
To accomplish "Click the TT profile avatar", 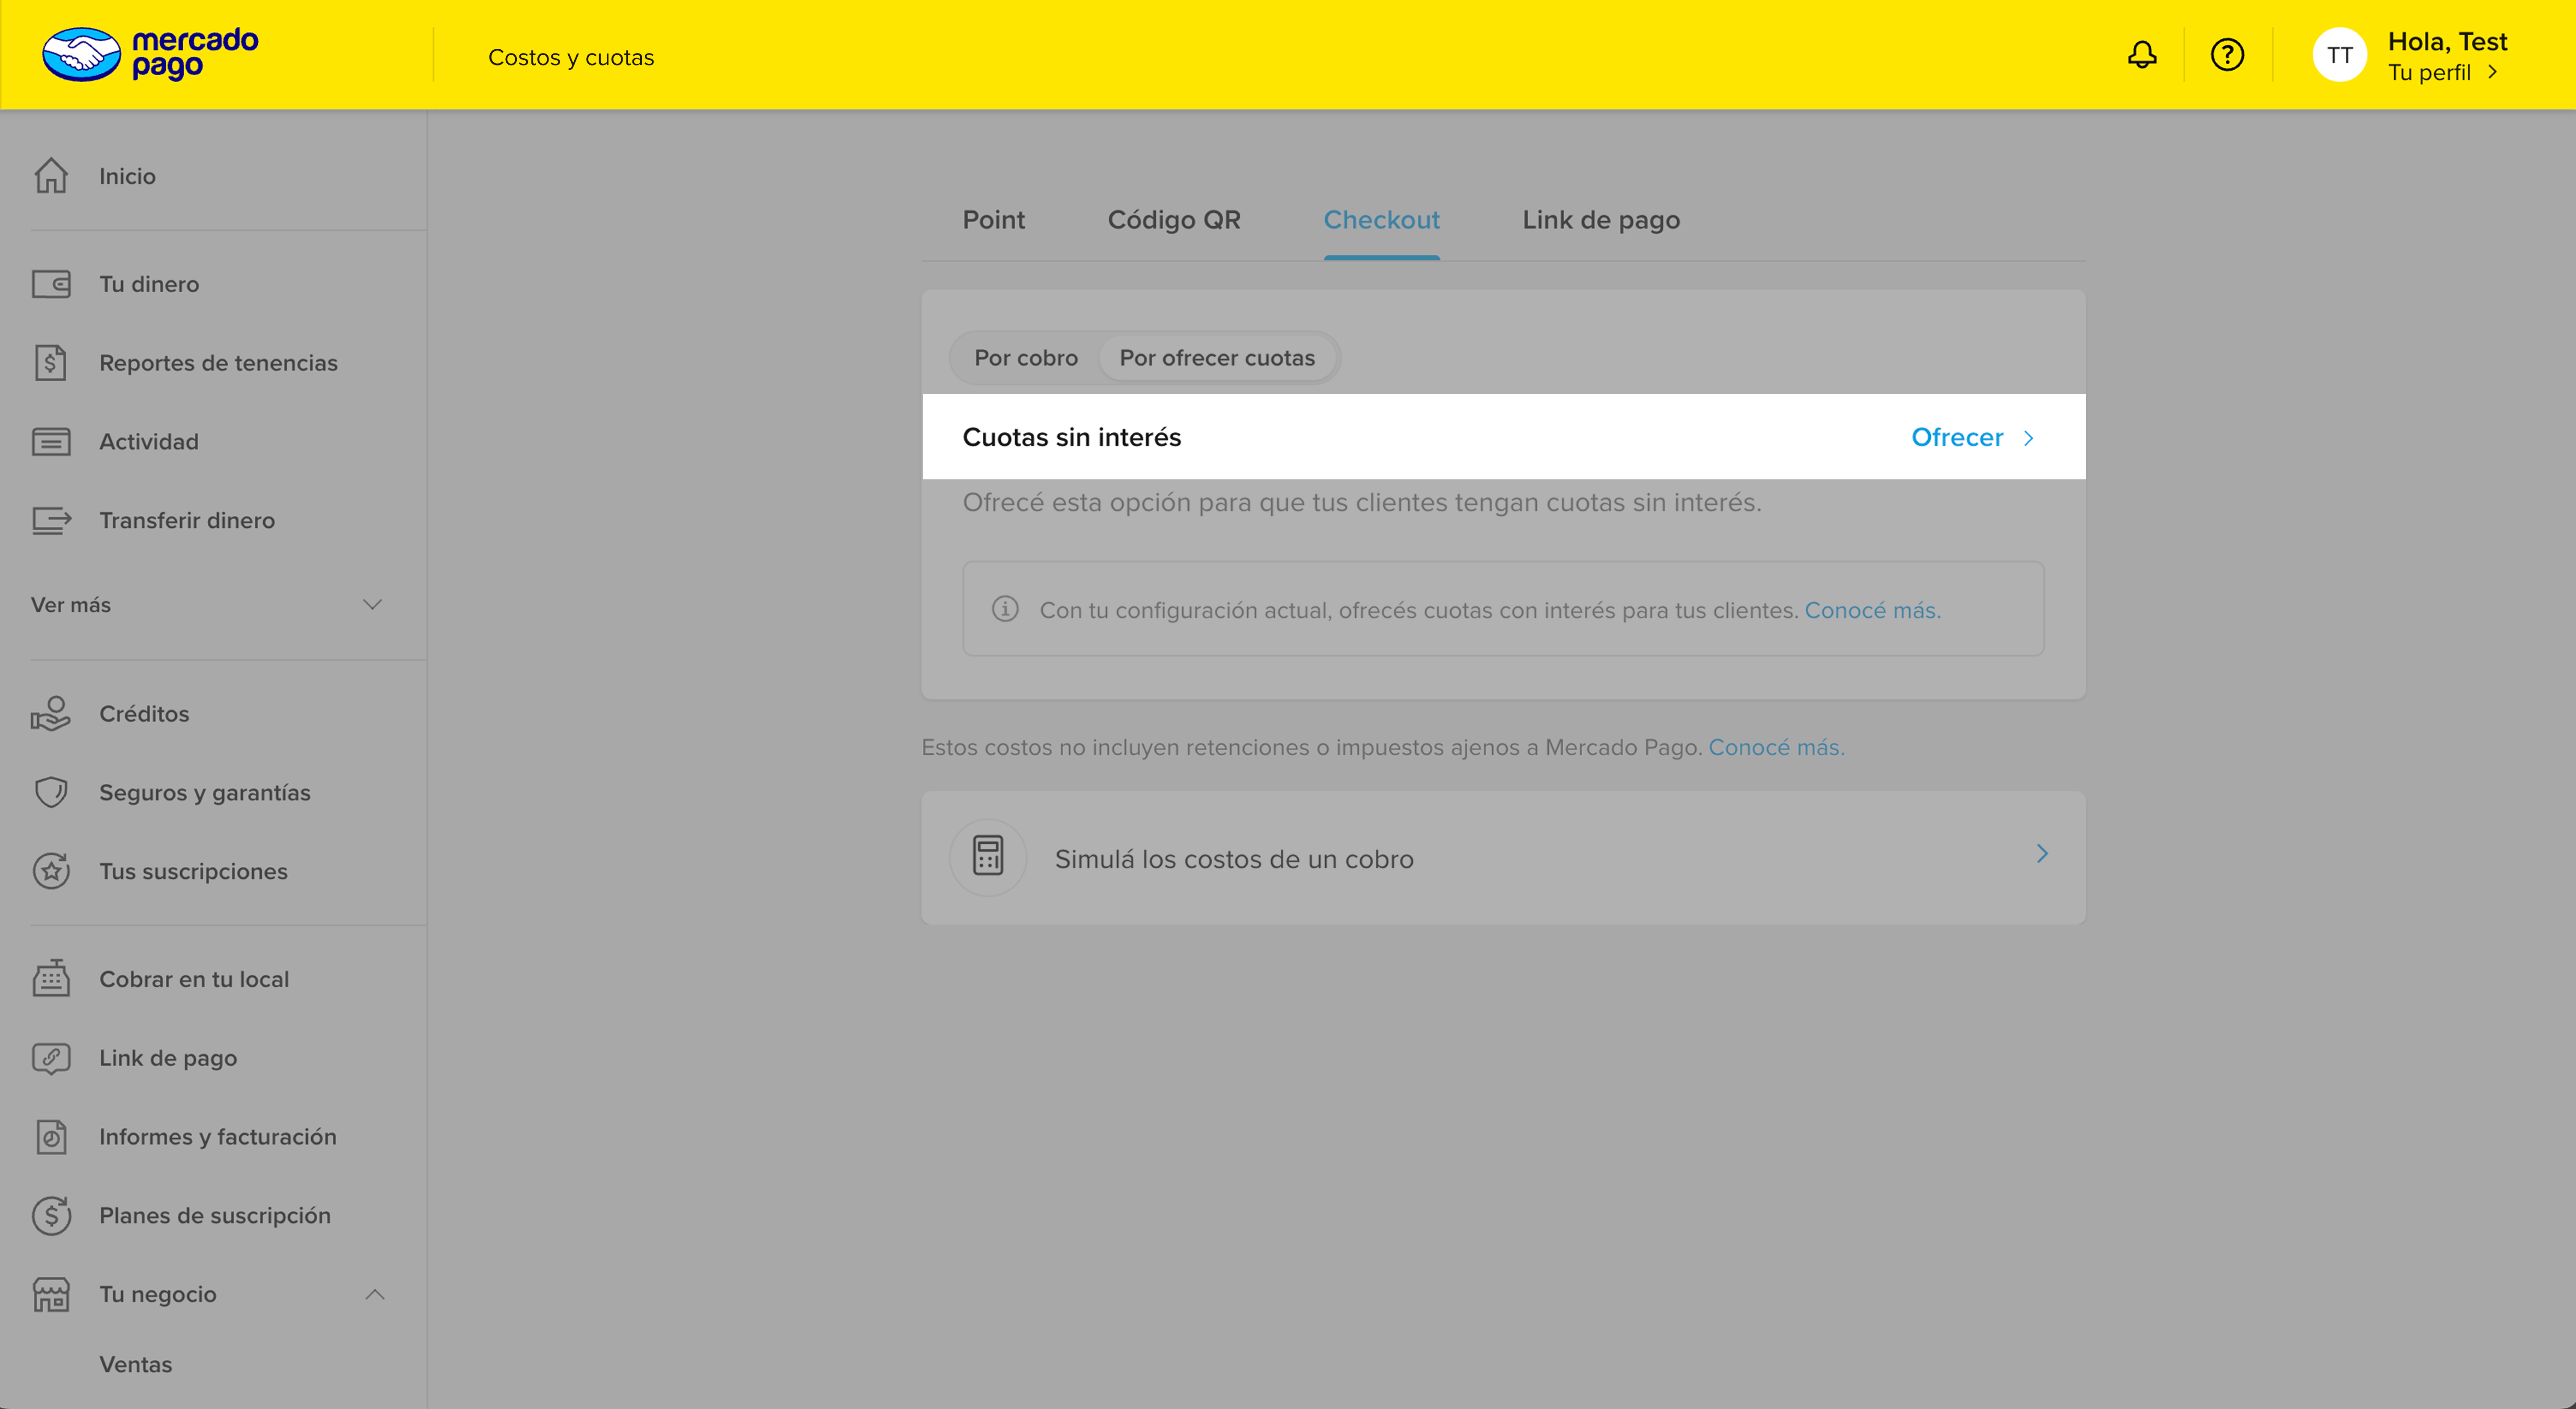I will pyautogui.click(x=2339, y=55).
